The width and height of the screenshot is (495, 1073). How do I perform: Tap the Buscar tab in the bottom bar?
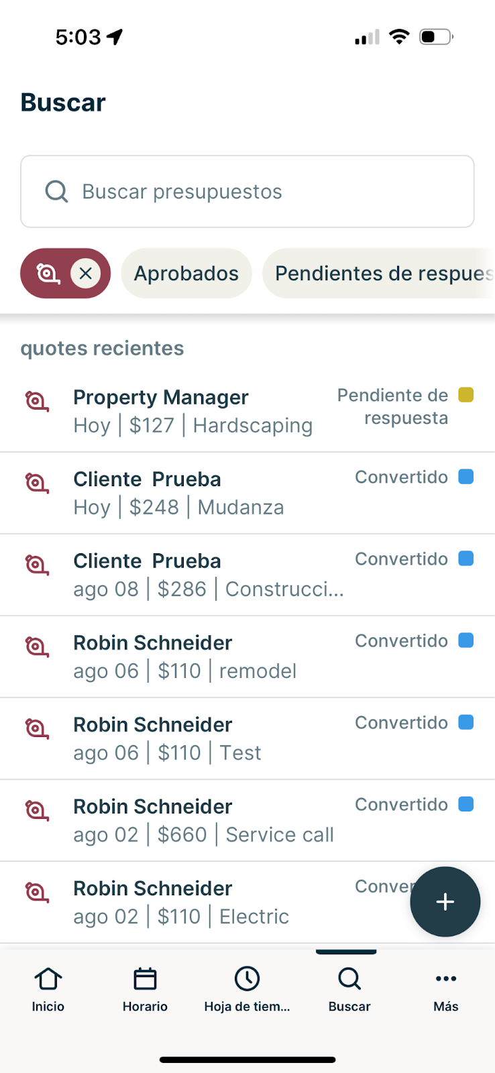click(x=349, y=989)
